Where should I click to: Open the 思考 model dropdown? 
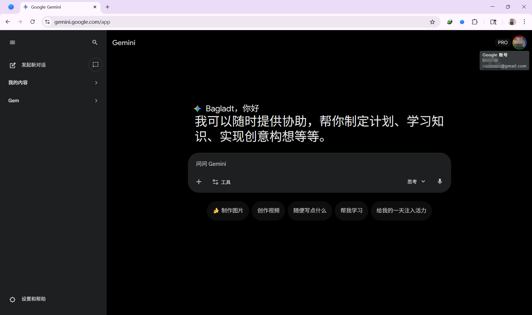click(x=416, y=182)
